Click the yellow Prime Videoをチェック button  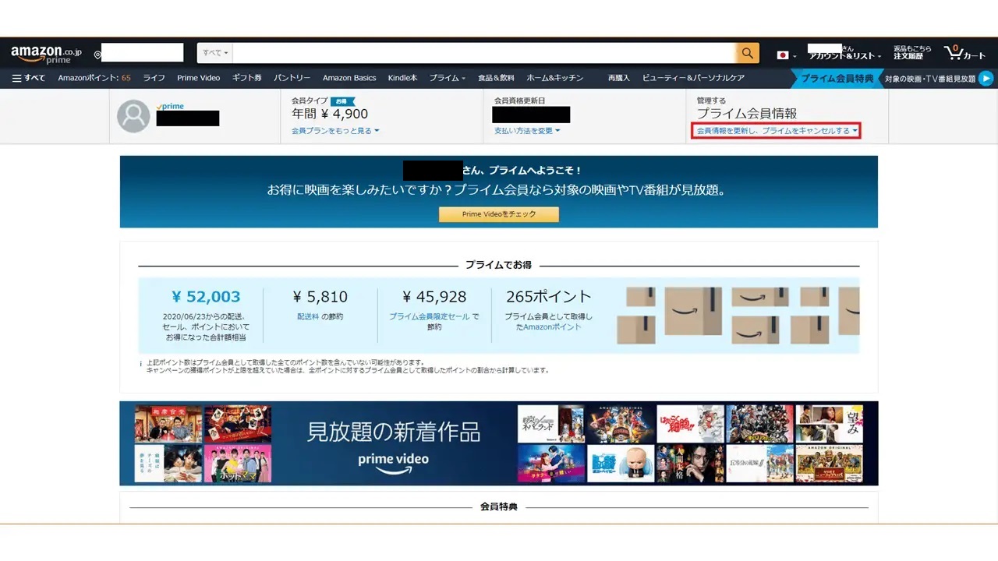coord(498,214)
